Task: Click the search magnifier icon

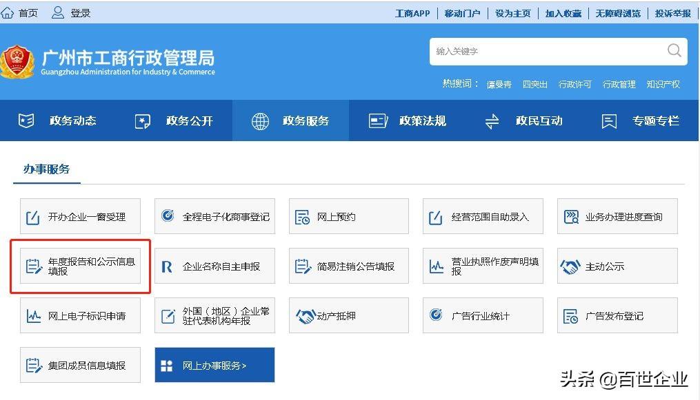Action: pyautogui.click(x=674, y=51)
